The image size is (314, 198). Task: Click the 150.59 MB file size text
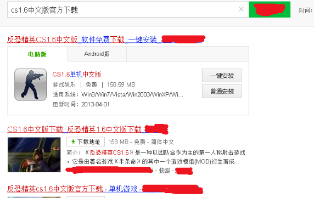121,84
